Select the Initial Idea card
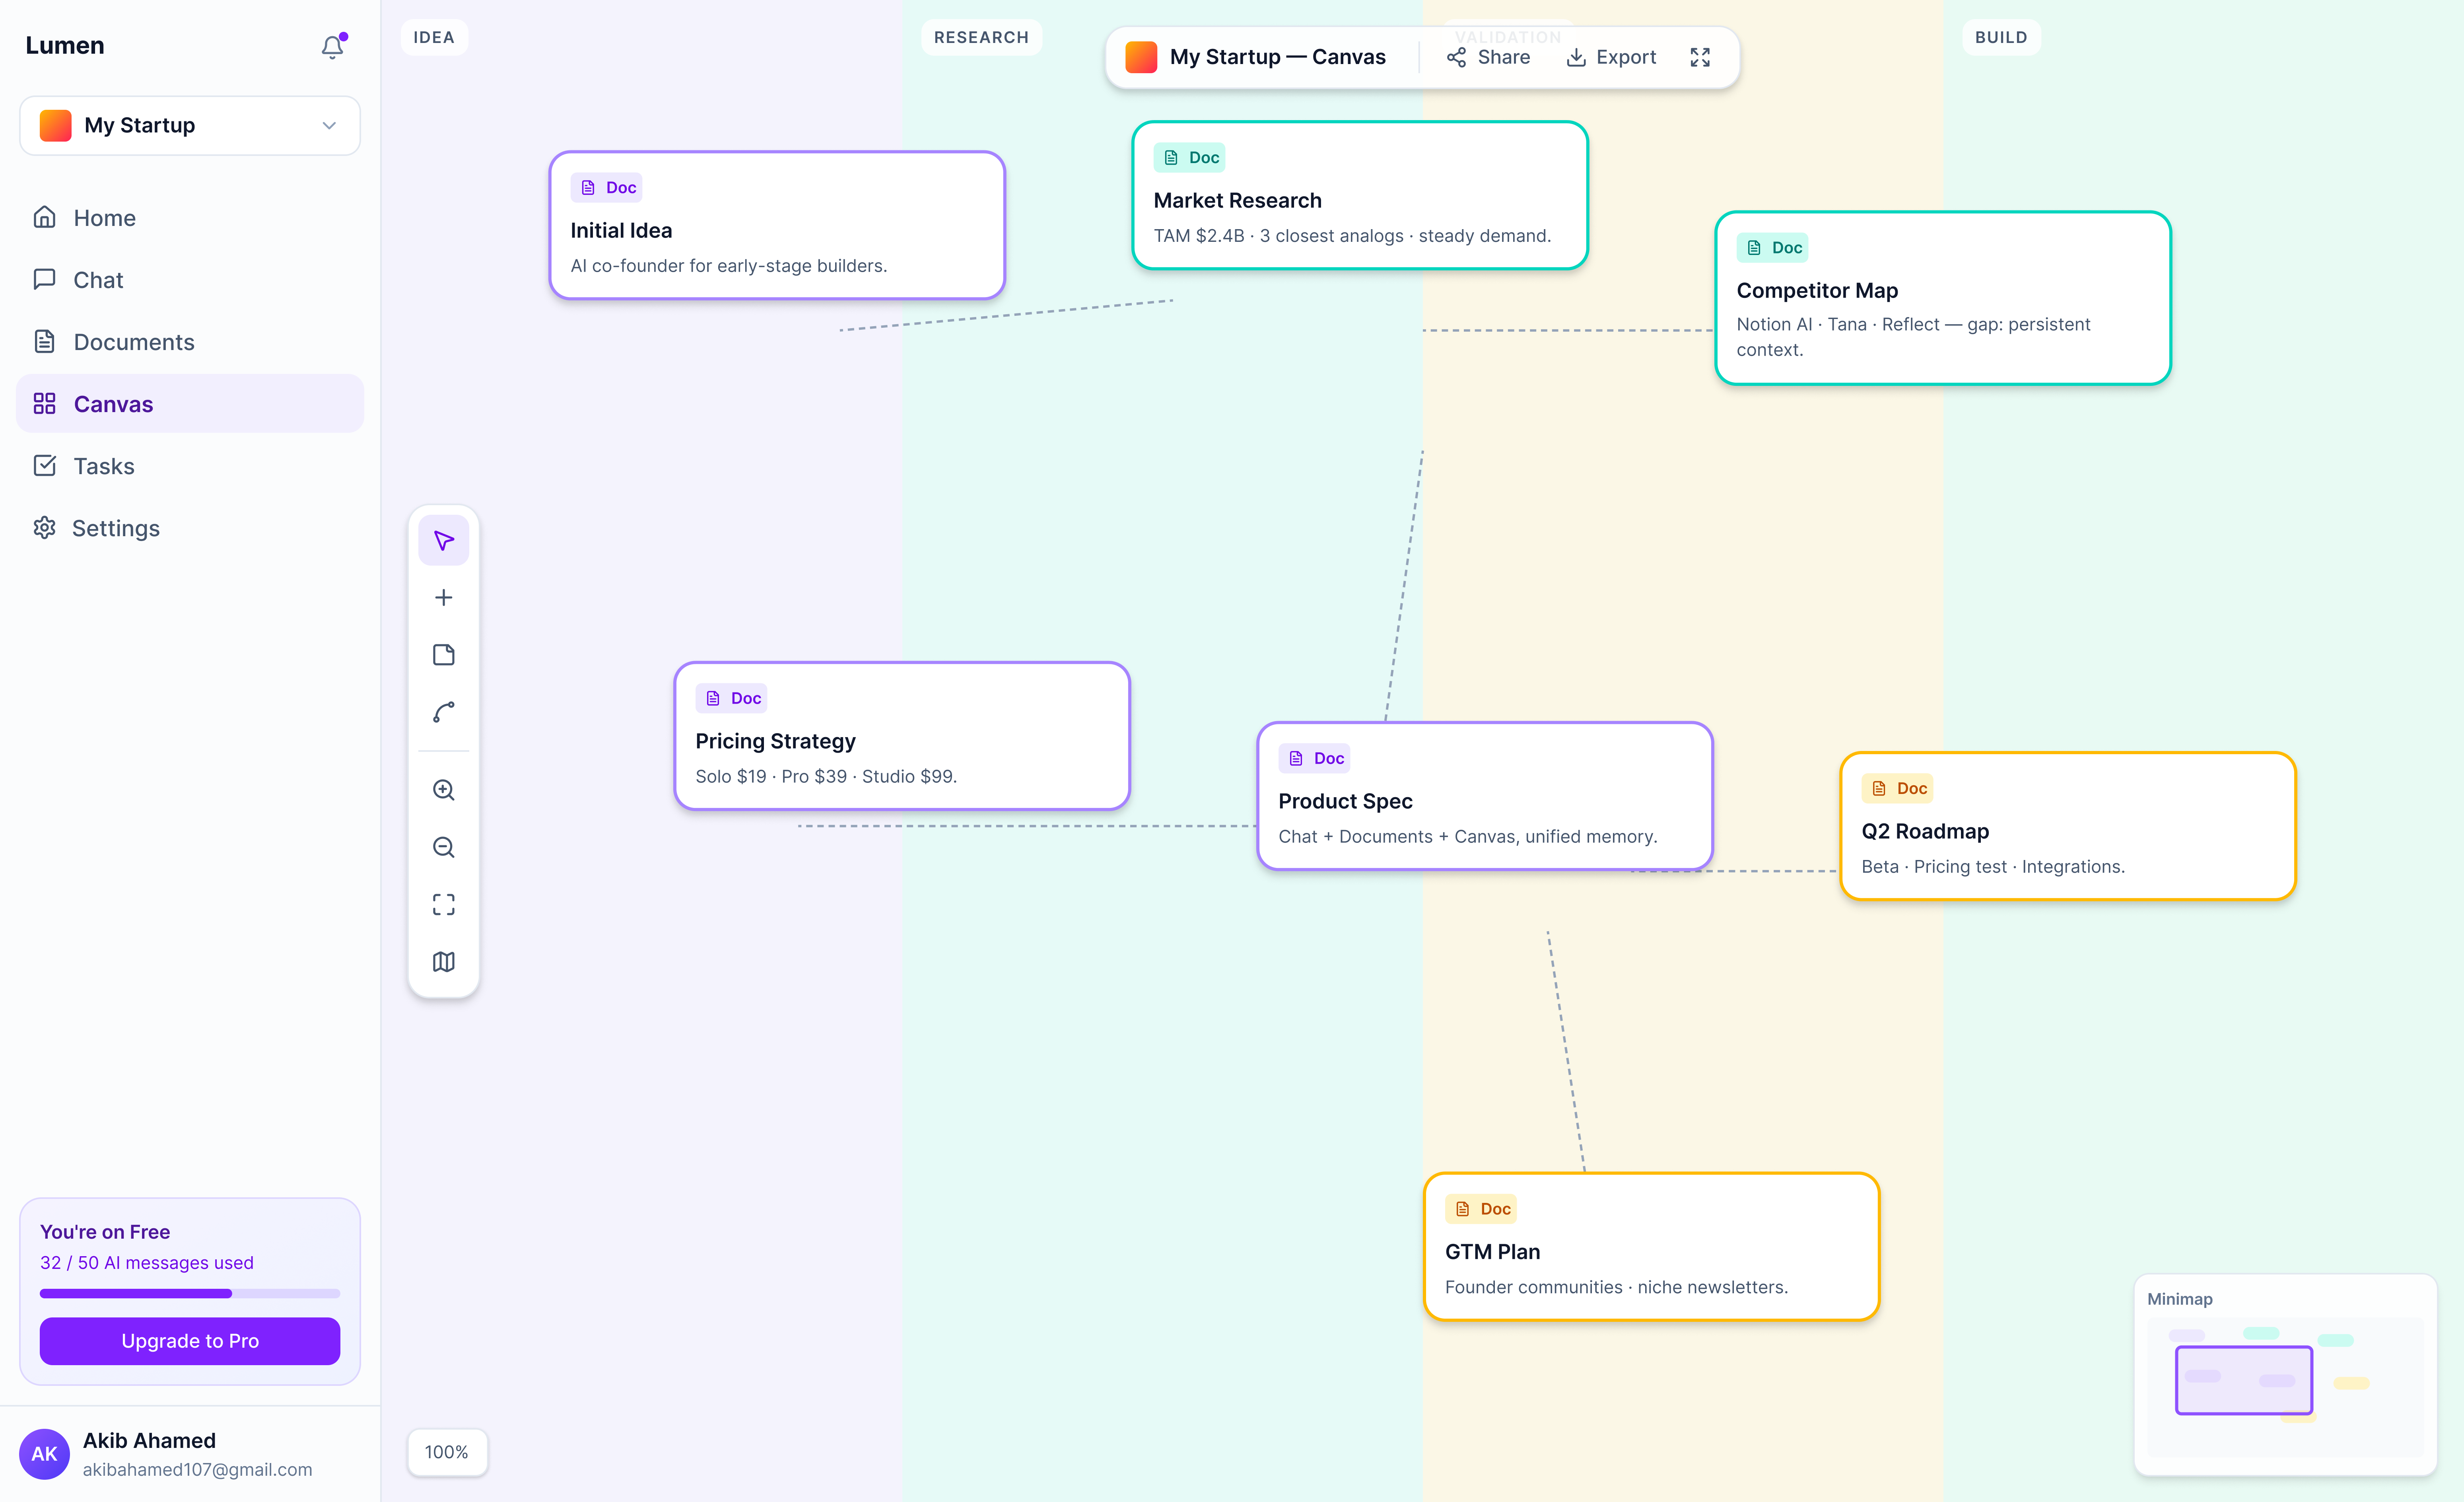Viewport: 2464px width, 1502px height. click(x=777, y=226)
